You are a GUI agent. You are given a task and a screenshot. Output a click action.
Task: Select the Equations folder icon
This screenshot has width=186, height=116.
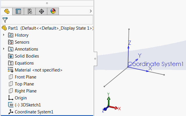[x=11, y=63]
